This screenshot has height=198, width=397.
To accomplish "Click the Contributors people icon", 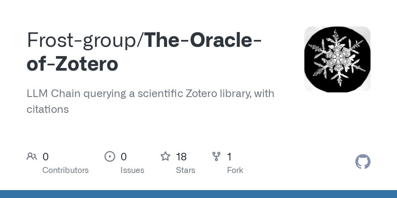I will pyautogui.click(x=32, y=156).
